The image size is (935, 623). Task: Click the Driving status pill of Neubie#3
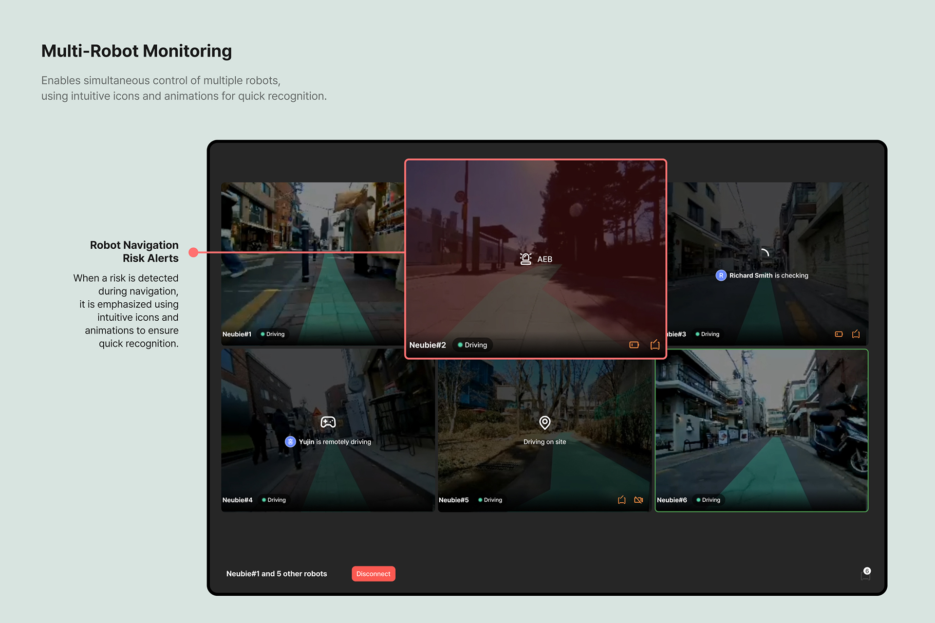(x=708, y=334)
